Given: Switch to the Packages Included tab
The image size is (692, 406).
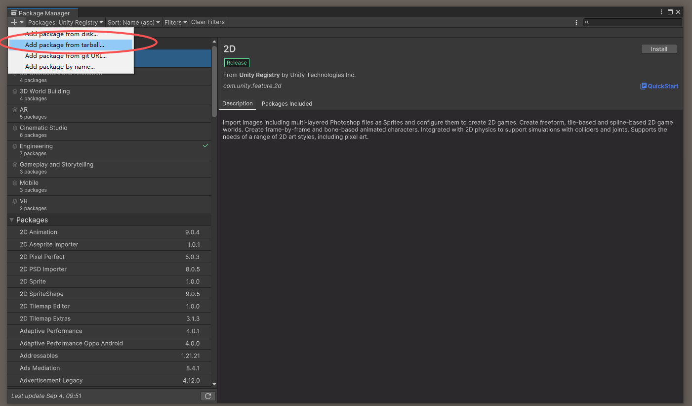Looking at the screenshot, I should point(286,103).
